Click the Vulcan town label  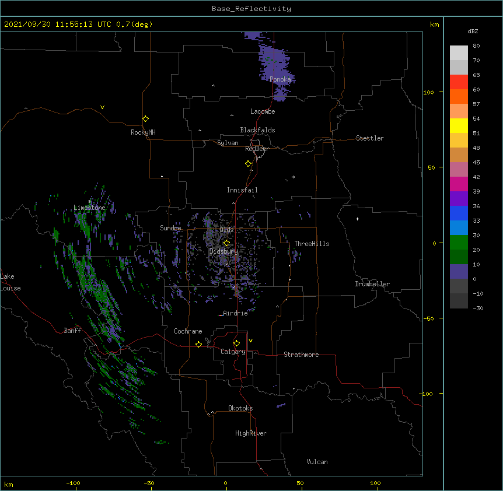pos(317,462)
